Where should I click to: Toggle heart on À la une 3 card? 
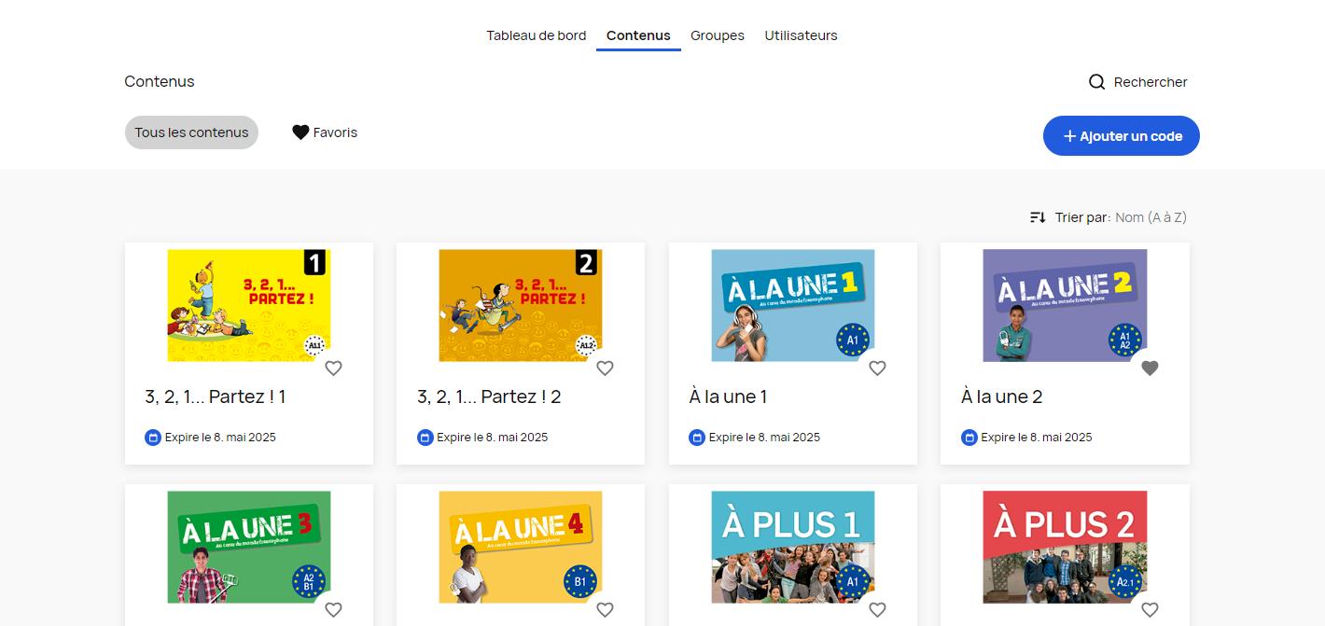[x=333, y=609]
